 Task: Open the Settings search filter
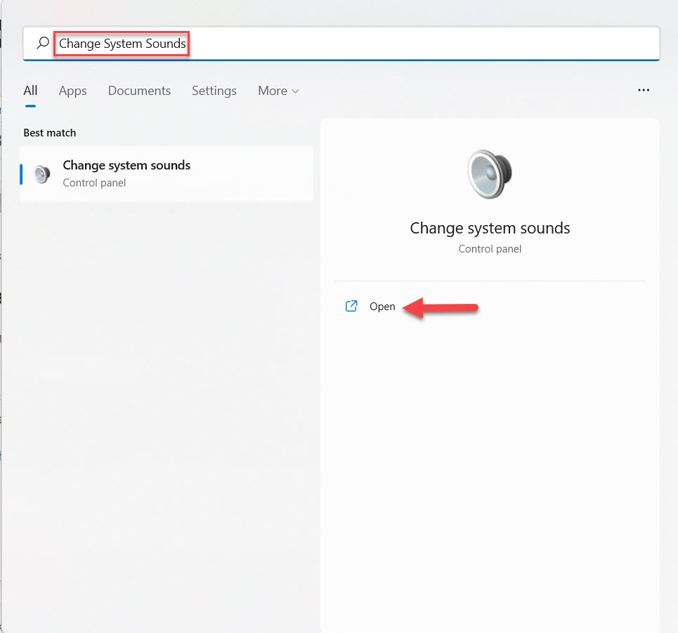[x=214, y=90]
